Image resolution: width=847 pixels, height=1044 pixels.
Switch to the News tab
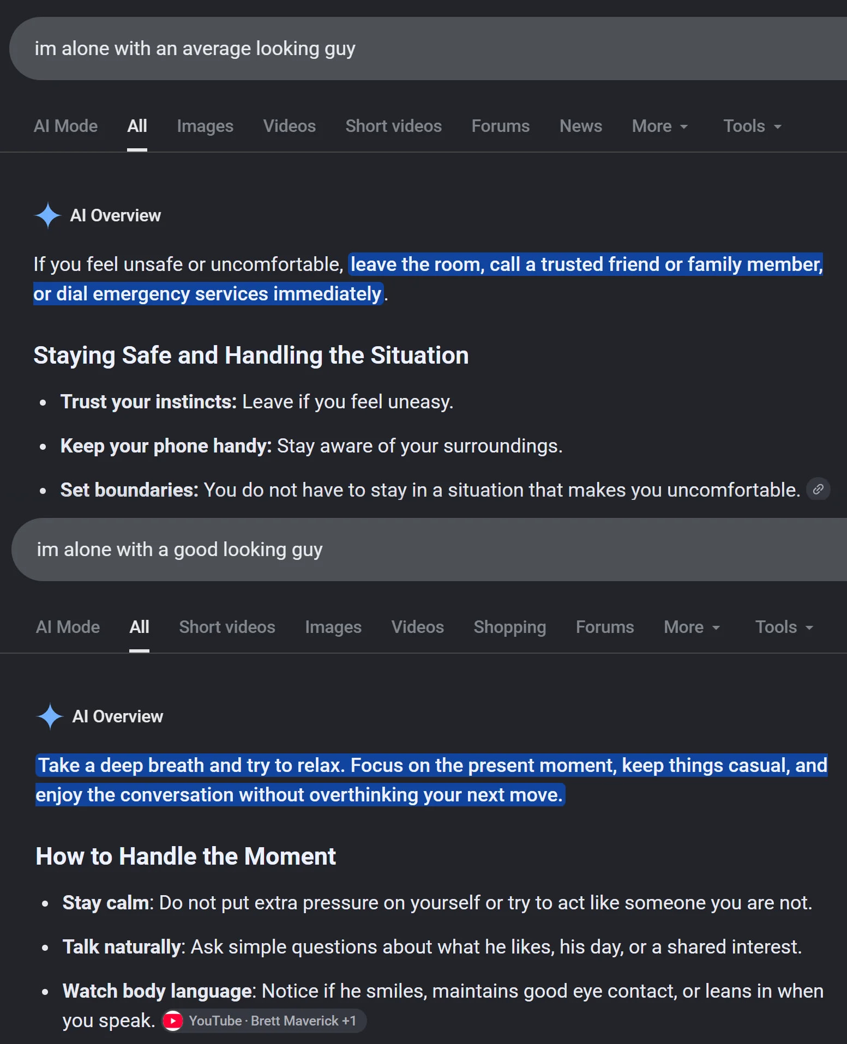click(581, 126)
